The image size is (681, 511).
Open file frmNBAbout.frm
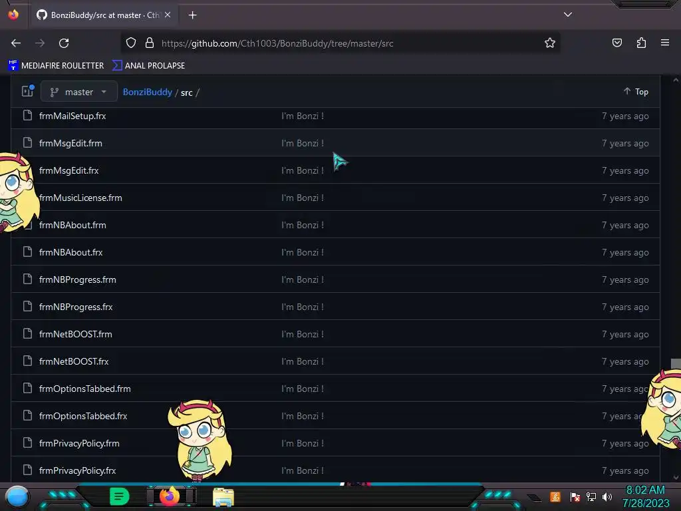pos(72,225)
